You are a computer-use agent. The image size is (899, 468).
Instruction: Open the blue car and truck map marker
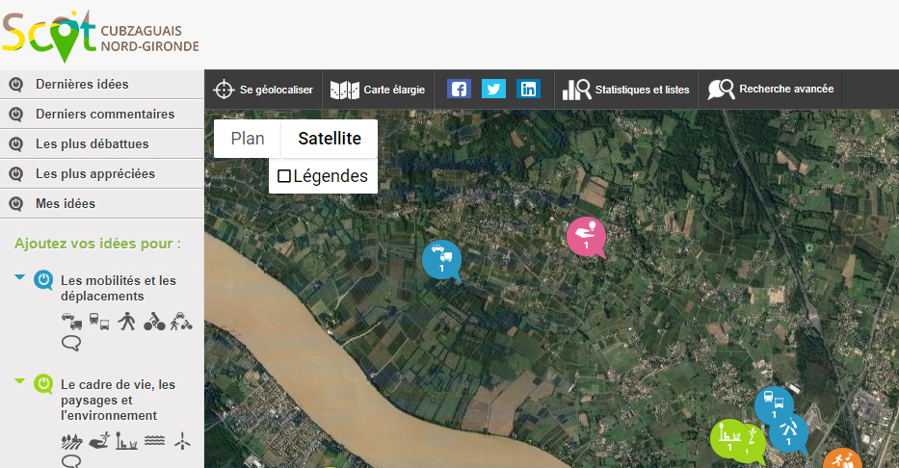tap(441, 261)
